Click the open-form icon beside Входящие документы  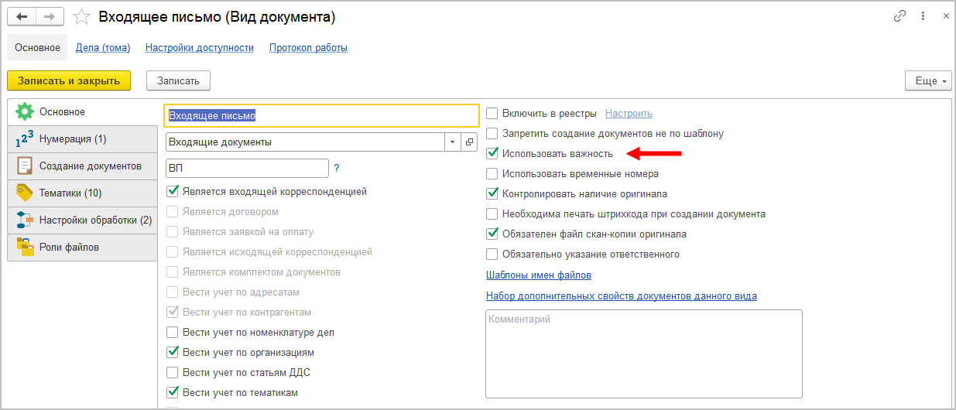pyautogui.click(x=469, y=142)
